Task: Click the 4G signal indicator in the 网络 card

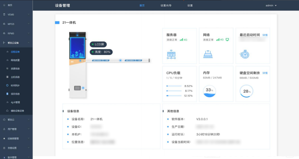Action: point(220,40)
